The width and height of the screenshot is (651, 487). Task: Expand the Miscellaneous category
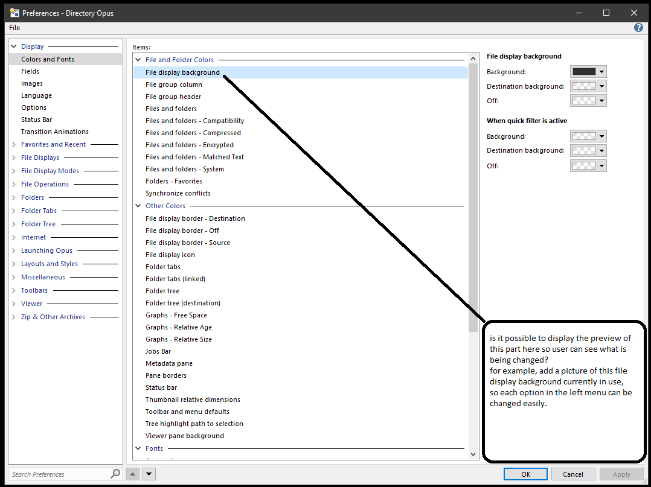[x=14, y=277]
